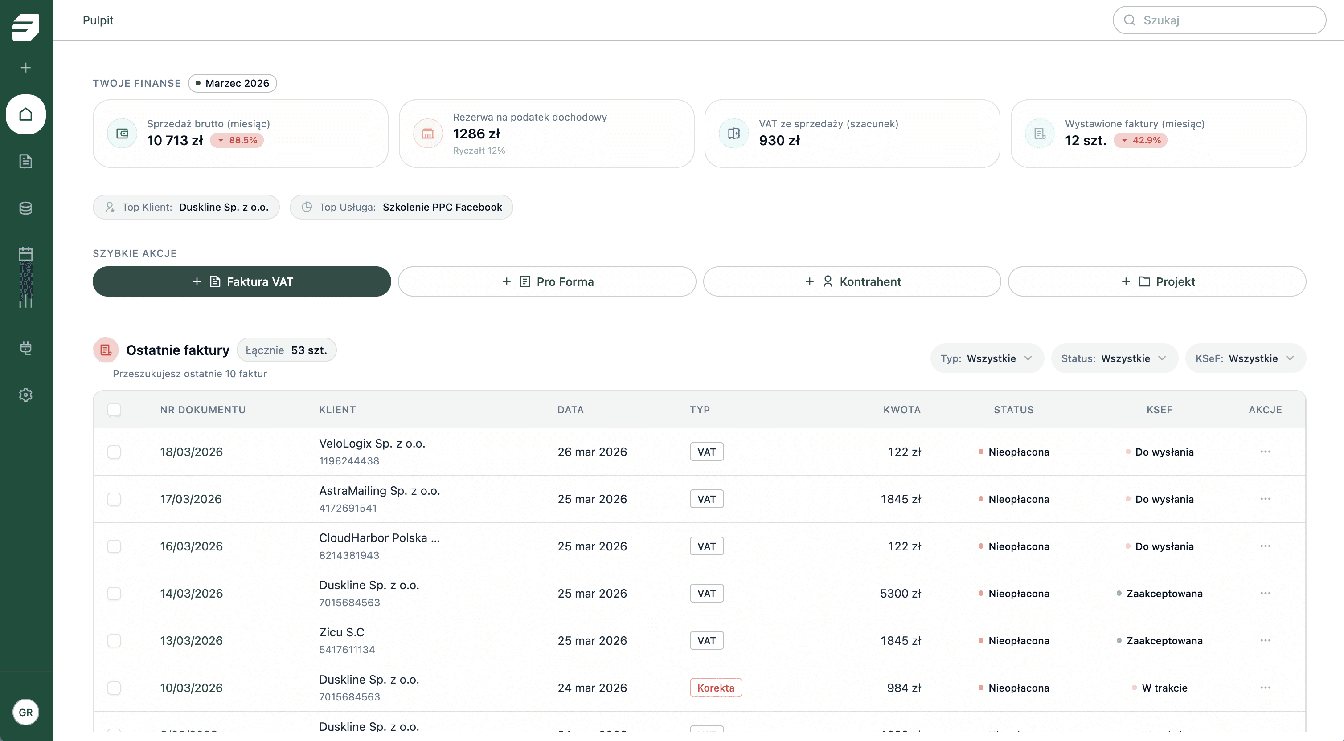Screen dimensions: 1344x741
Task: Open the bar chart reports icon
Action: point(25,301)
